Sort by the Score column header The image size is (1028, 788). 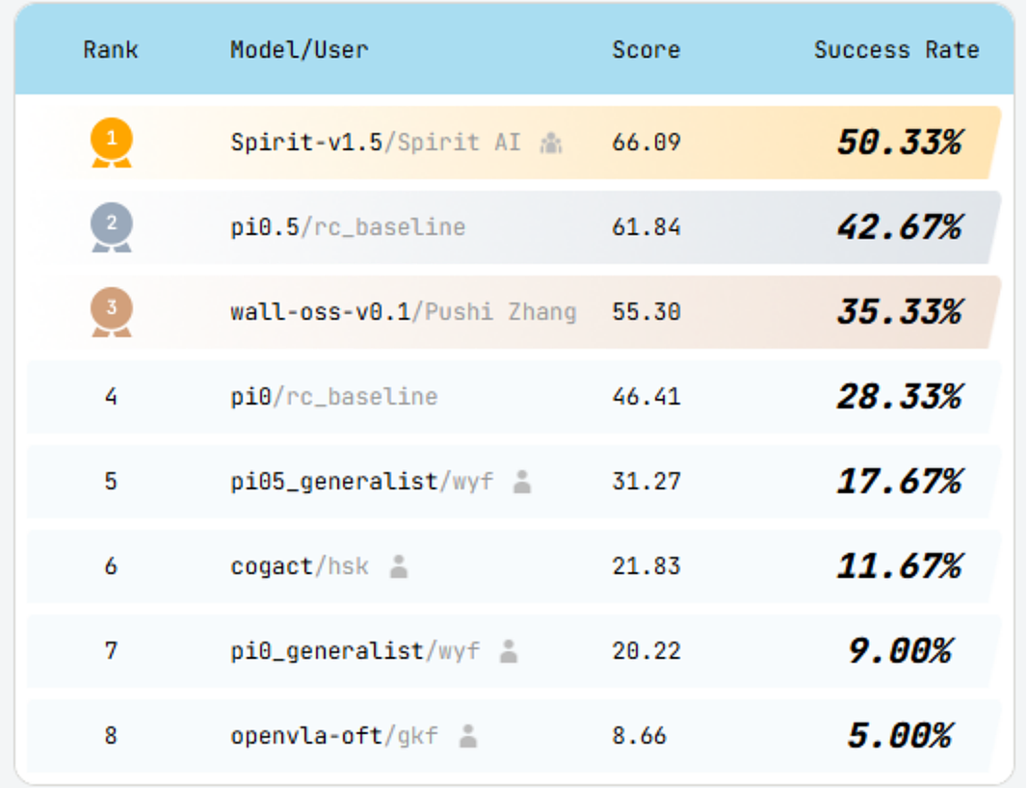click(x=646, y=50)
